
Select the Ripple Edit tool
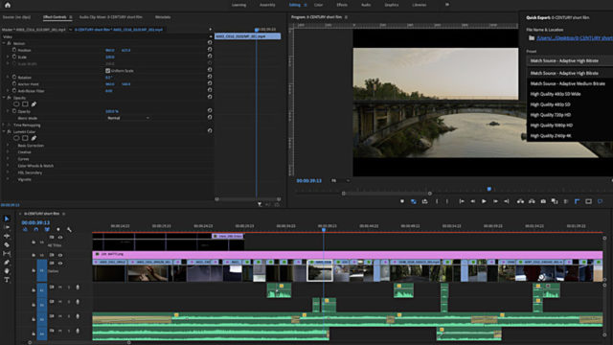click(x=7, y=236)
